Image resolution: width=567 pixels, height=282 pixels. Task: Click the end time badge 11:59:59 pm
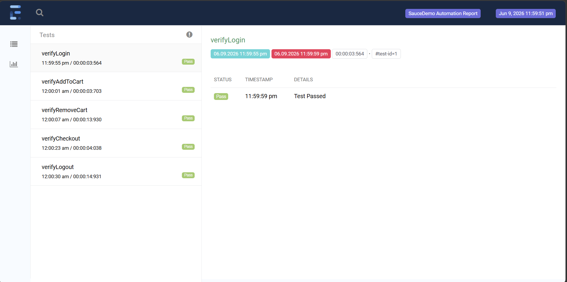(x=301, y=54)
